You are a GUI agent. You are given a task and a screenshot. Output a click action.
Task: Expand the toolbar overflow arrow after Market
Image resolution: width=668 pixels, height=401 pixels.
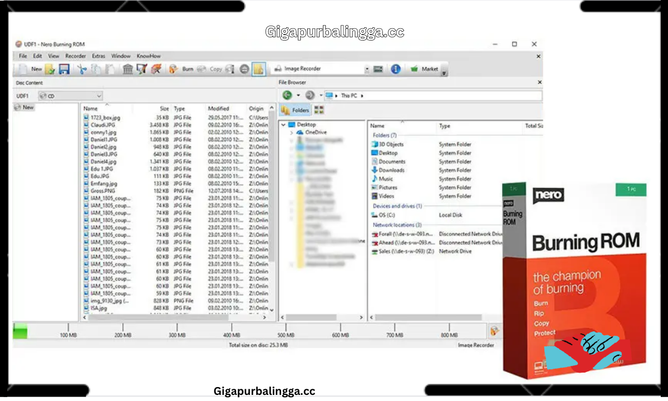(x=444, y=72)
